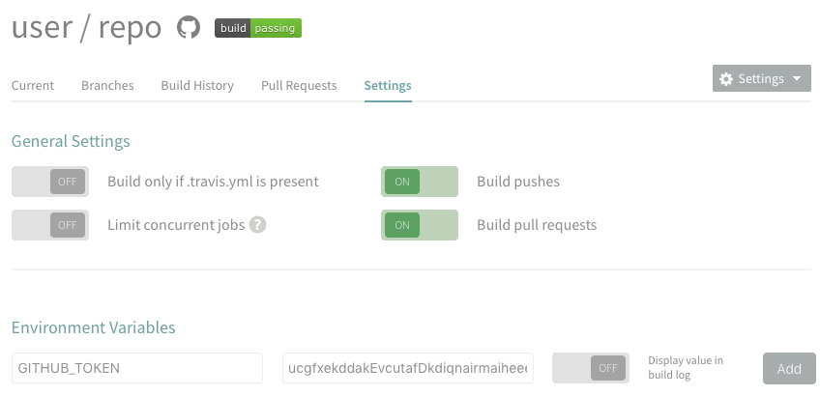Screen dimensions: 820x396
Task: Click the build passing status badge
Action: (x=258, y=28)
